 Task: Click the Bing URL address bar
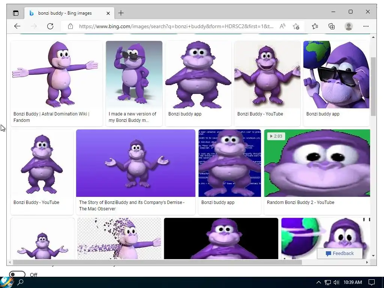(176, 26)
